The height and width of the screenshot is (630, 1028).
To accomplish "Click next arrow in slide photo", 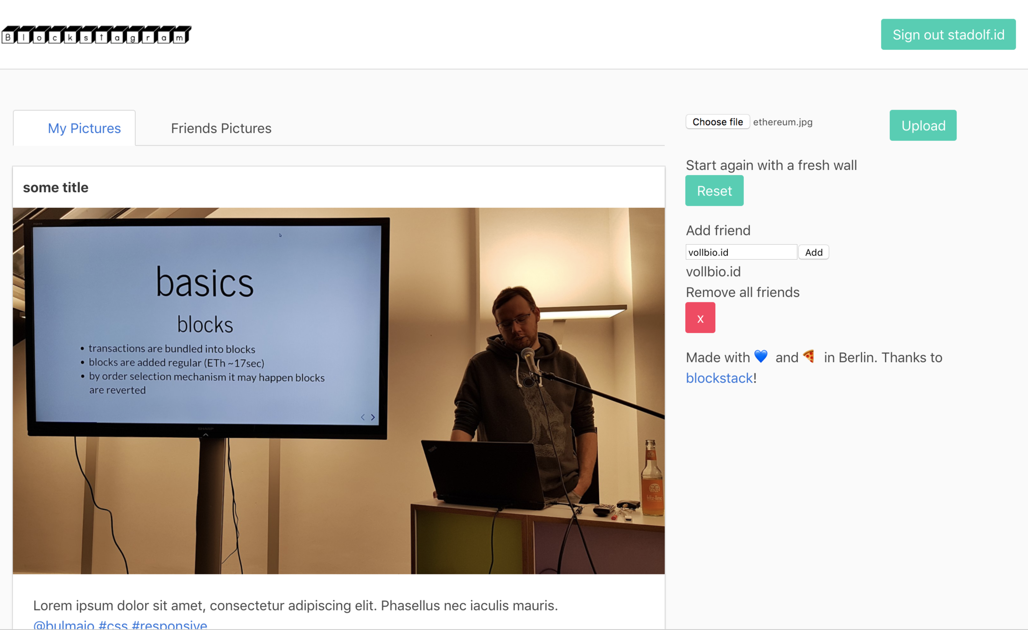I will click(x=373, y=417).
